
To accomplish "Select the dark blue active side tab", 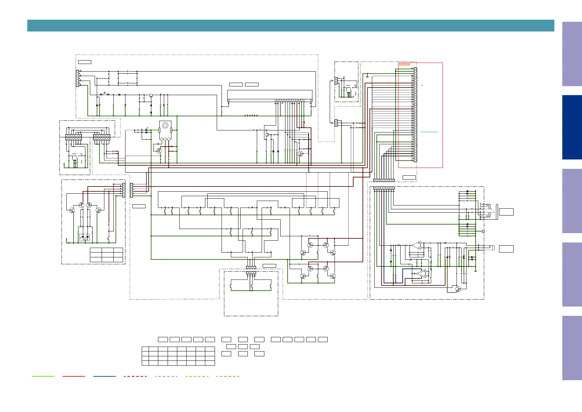I will click(572, 127).
